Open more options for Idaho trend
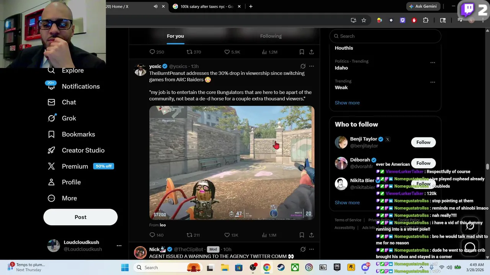The height and width of the screenshot is (275, 490). click(433, 62)
